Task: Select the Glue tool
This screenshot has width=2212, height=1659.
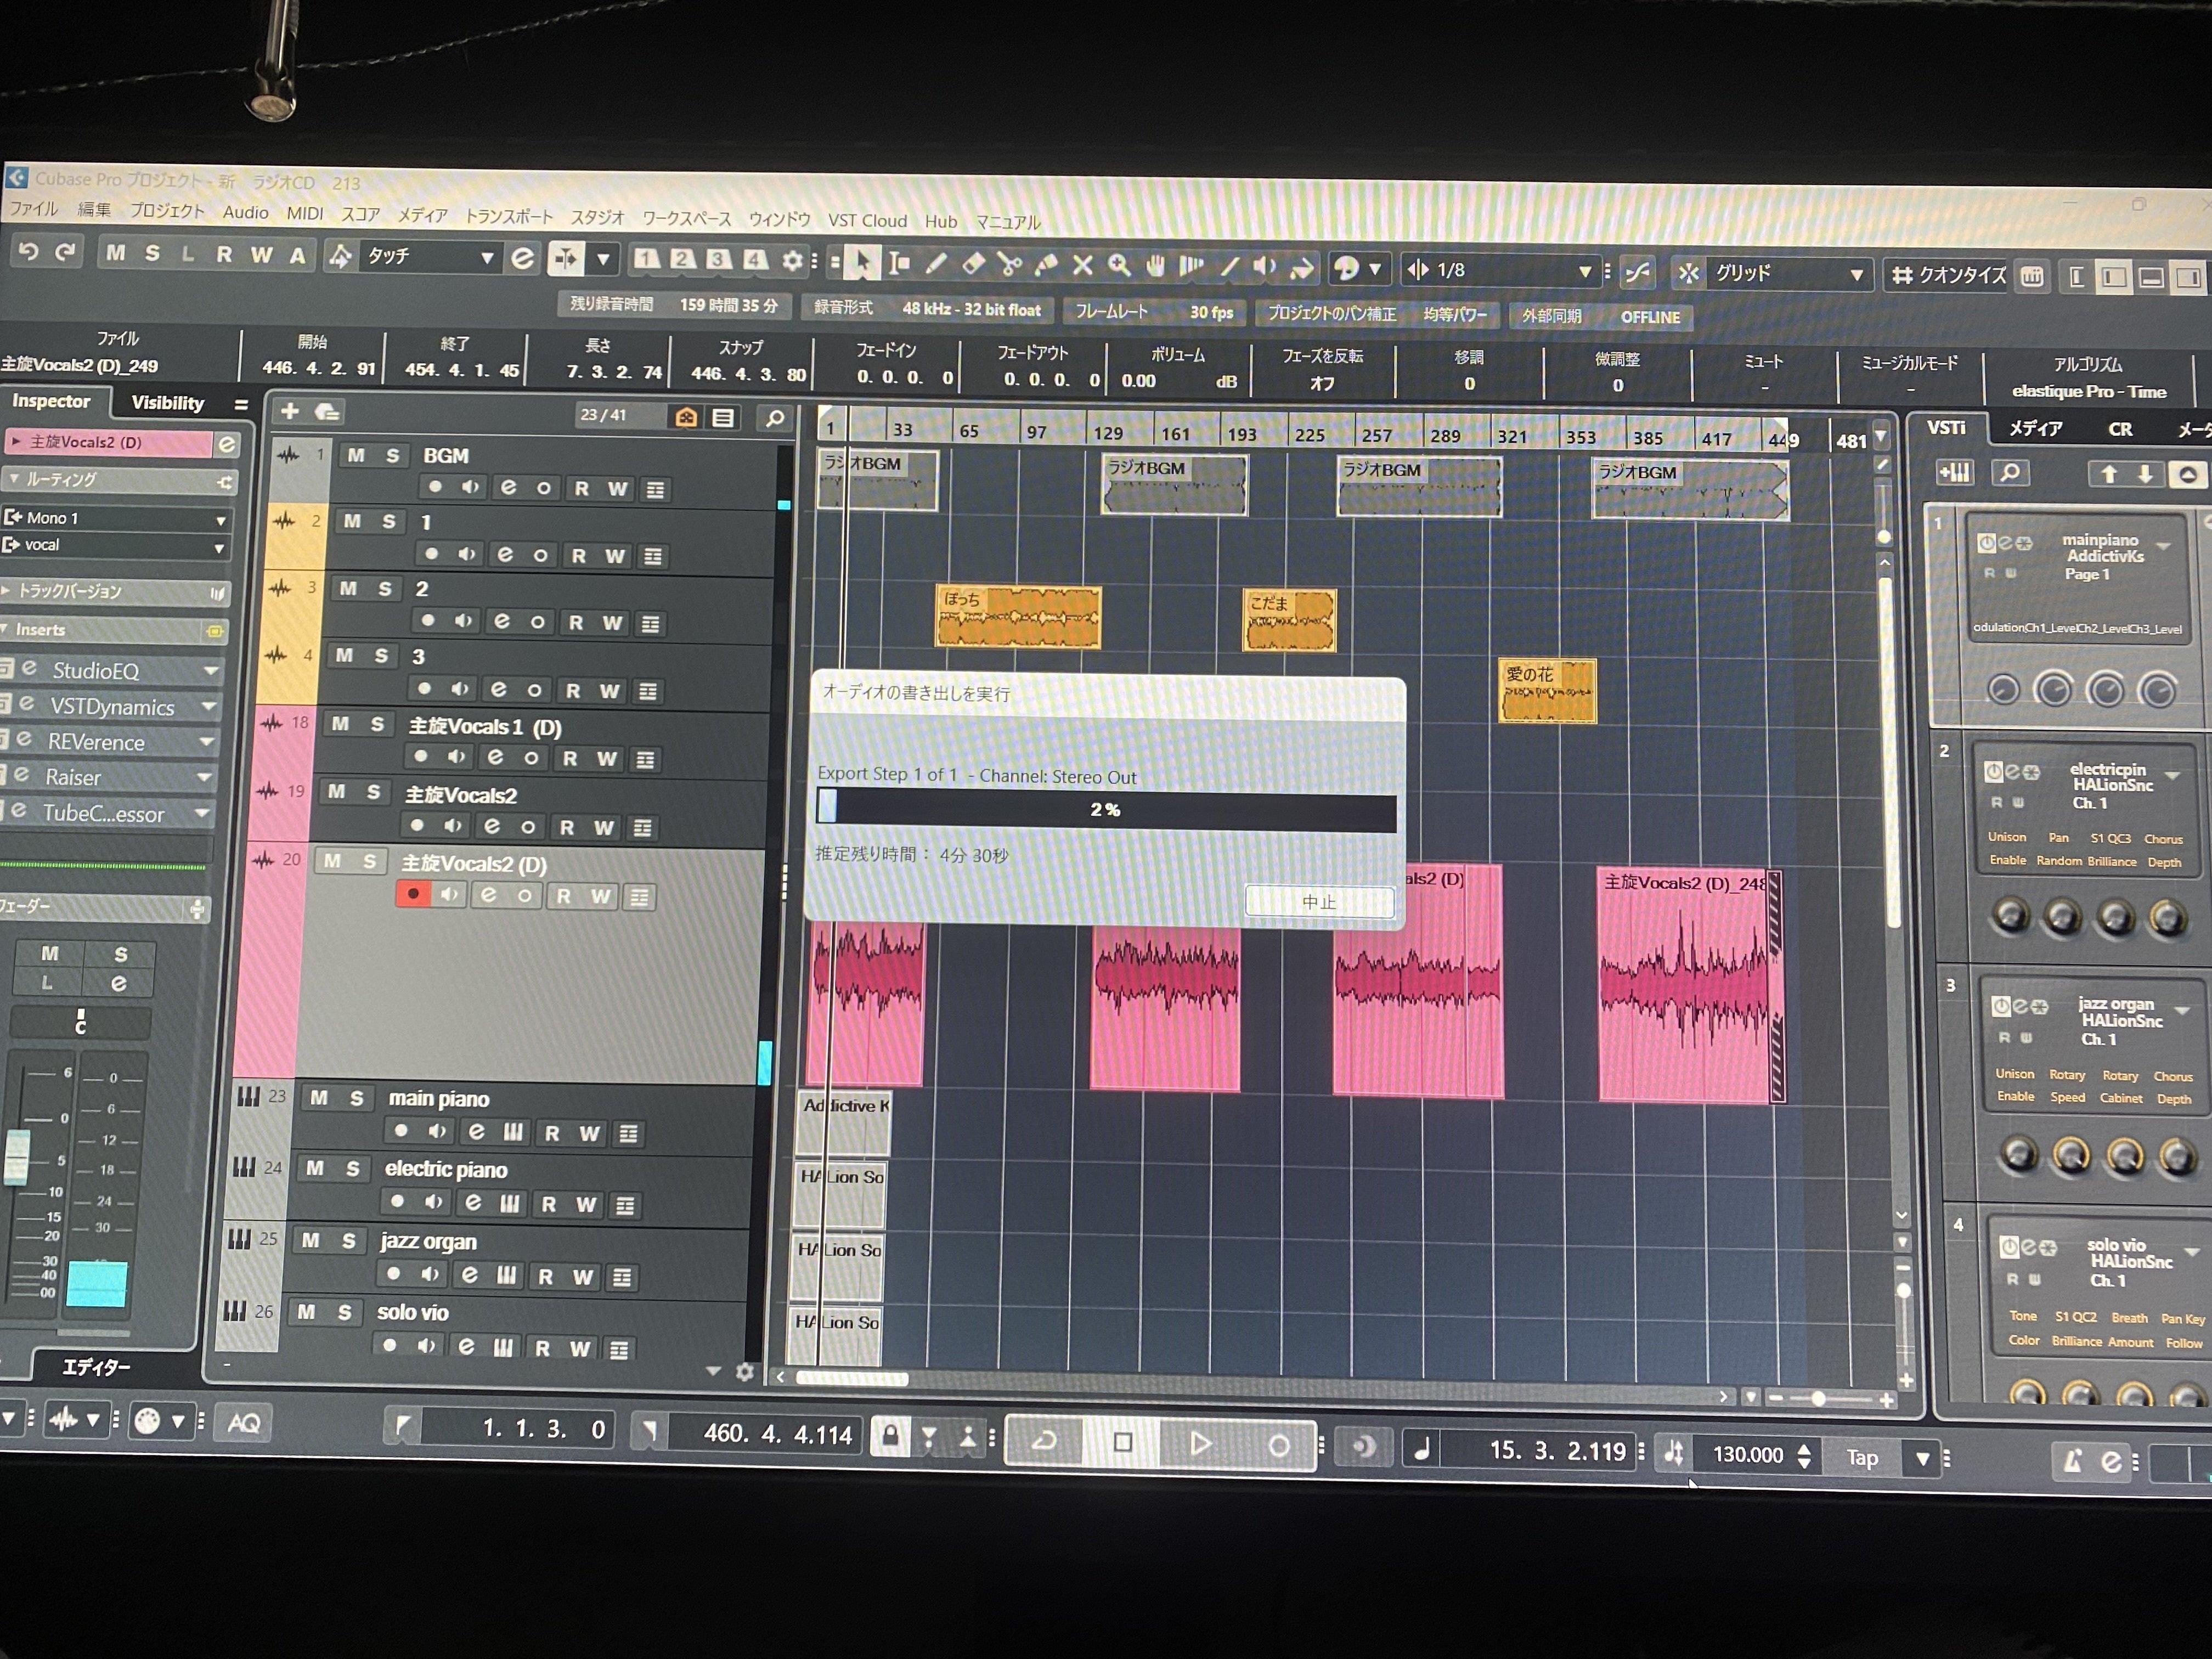Action: (x=1046, y=265)
